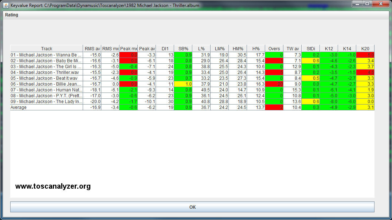Click green Peak mx value -0.9 for Beat It.wav

pyautogui.click(x=129, y=78)
